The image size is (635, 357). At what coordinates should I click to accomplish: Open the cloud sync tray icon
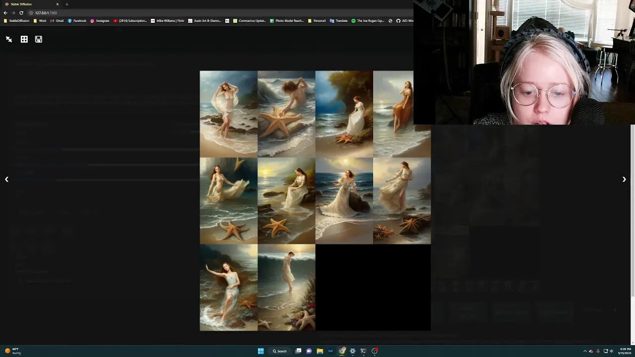[591, 351]
